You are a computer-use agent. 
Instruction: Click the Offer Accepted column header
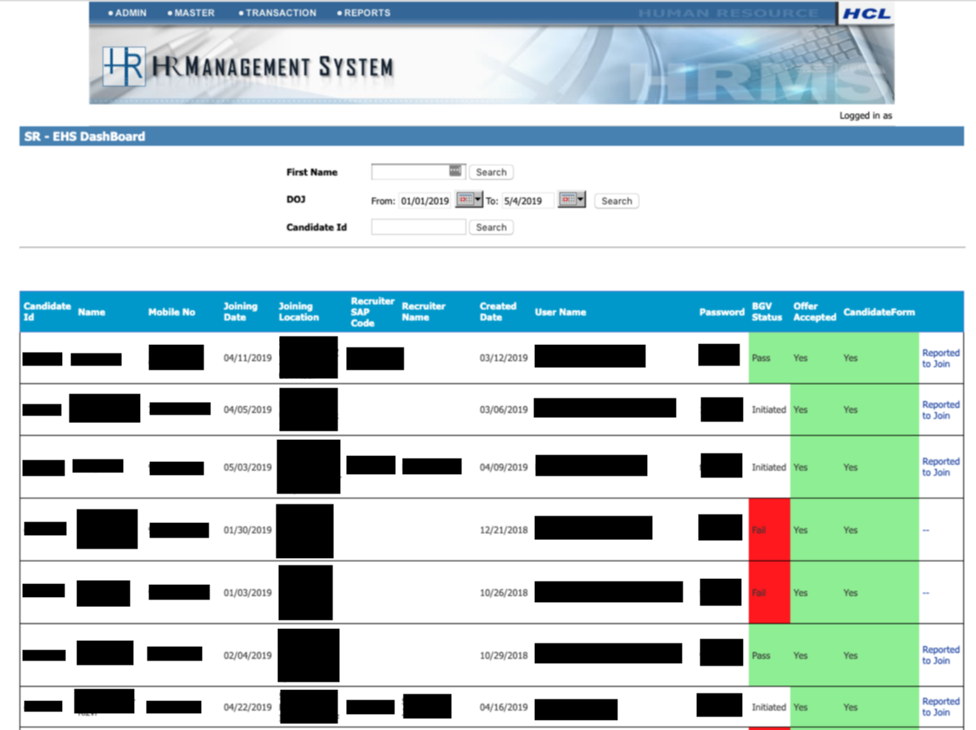pos(814,312)
